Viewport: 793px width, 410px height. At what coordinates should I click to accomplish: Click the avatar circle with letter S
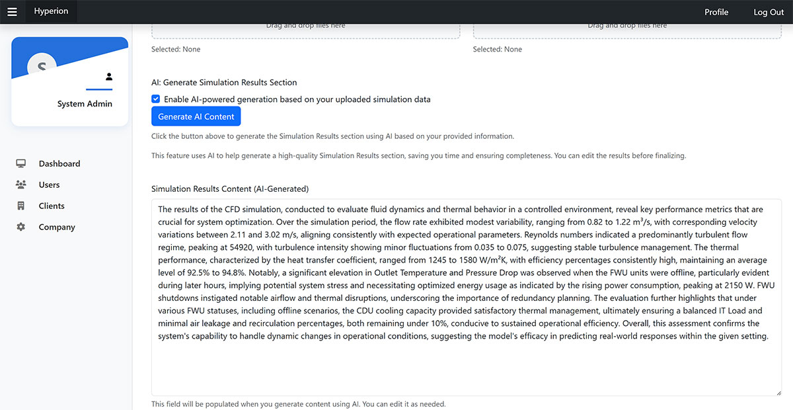click(42, 66)
